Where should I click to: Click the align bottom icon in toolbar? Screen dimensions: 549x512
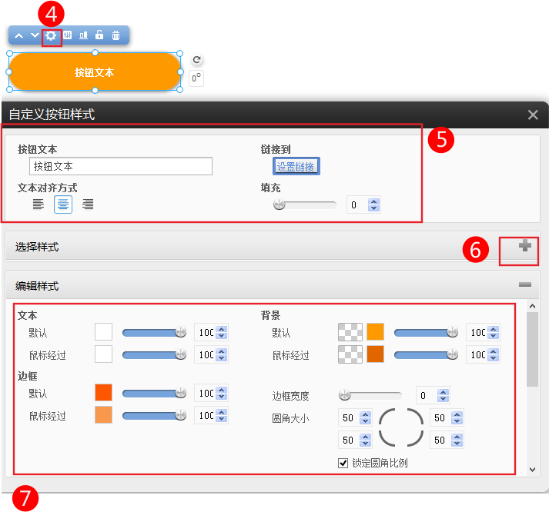(x=83, y=35)
